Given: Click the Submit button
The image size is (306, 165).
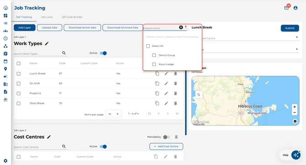Looking at the screenshot, I should [x=290, y=28].
